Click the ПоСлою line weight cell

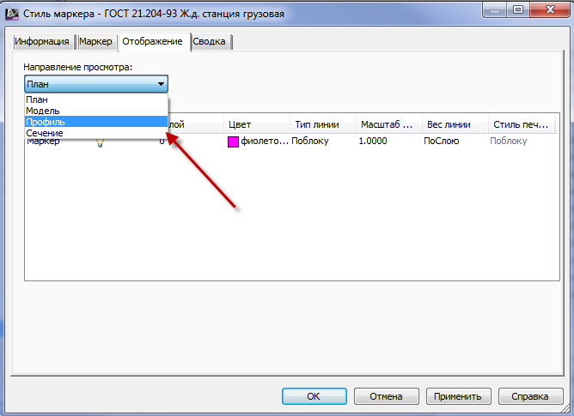click(442, 142)
